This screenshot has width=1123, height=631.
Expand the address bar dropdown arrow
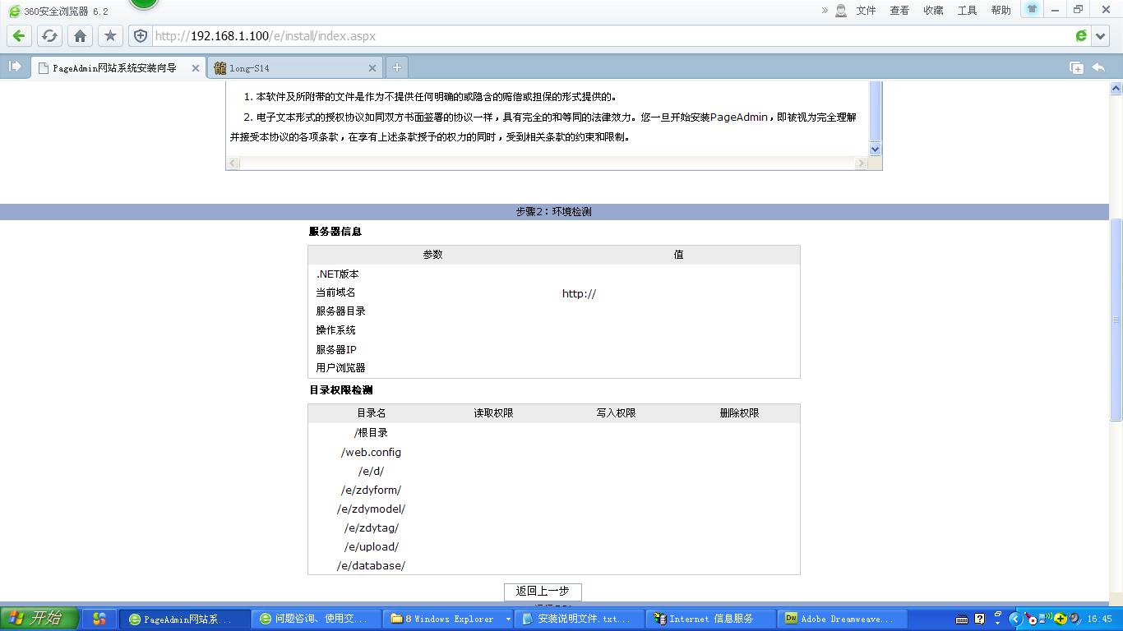tap(1102, 36)
